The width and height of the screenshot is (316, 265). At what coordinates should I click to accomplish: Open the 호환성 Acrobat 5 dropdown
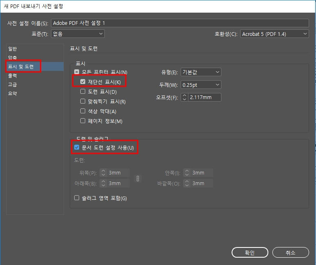pyautogui.click(x=274, y=34)
